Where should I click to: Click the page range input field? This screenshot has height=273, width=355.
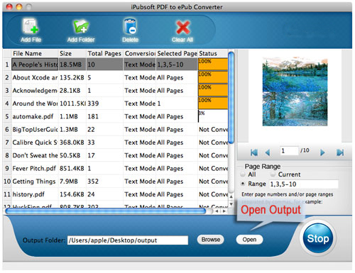(304, 184)
